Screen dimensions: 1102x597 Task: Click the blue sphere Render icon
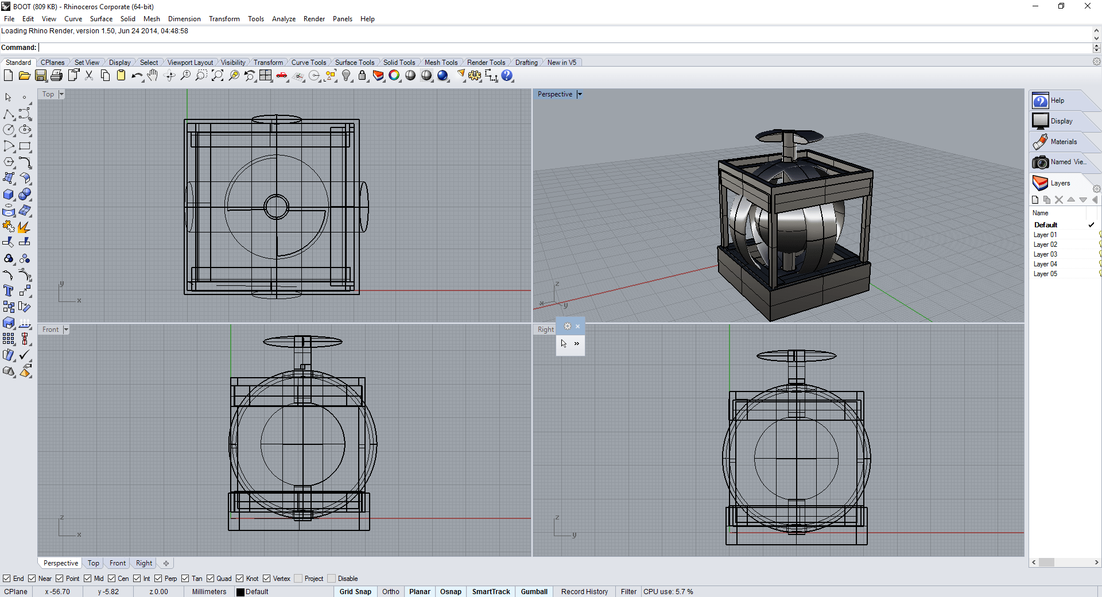443,75
